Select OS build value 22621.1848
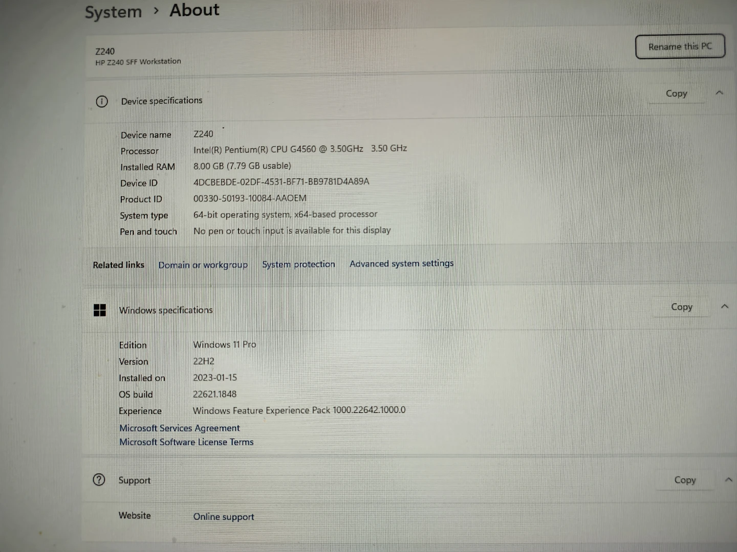The image size is (737, 552). pyautogui.click(x=214, y=394)
